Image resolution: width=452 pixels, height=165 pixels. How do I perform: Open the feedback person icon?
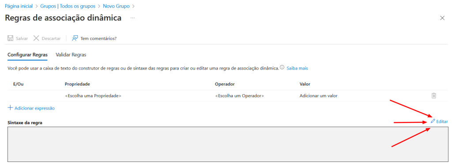click(75, 38)
